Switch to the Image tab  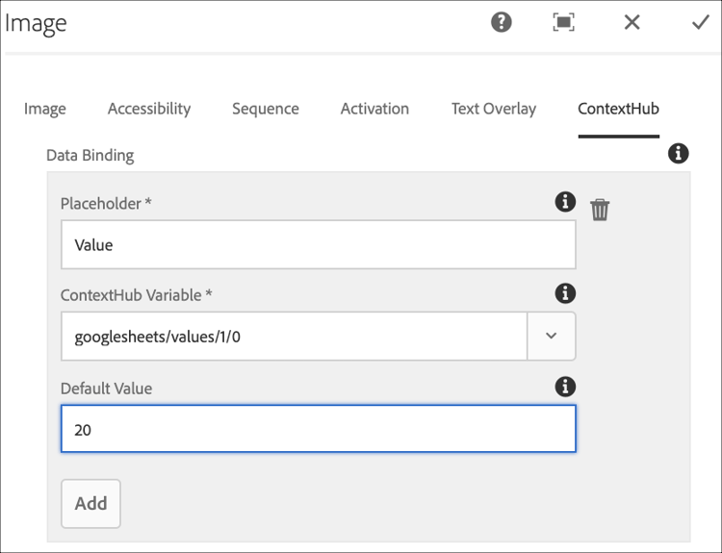point(44,109)
